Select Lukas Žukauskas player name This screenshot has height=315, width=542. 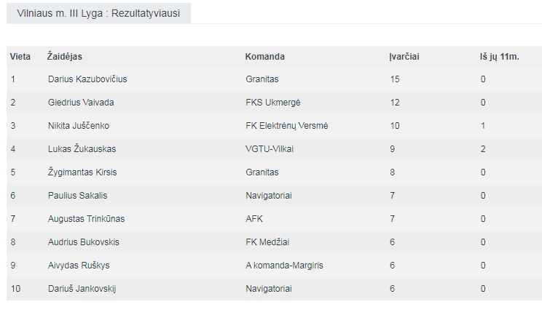(82, 149)
